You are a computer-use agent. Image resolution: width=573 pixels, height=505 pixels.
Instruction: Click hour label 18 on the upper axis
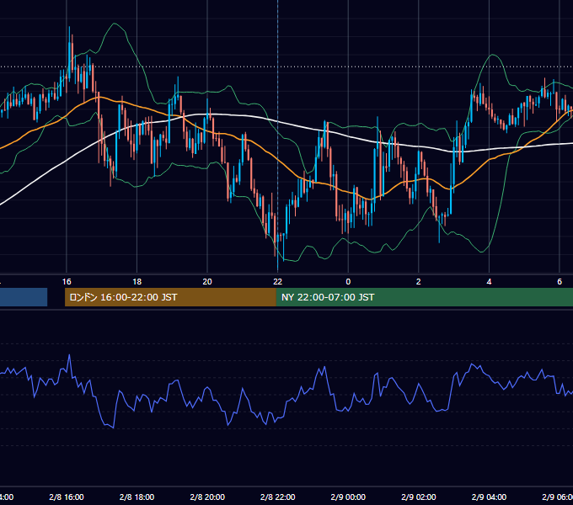137,282
